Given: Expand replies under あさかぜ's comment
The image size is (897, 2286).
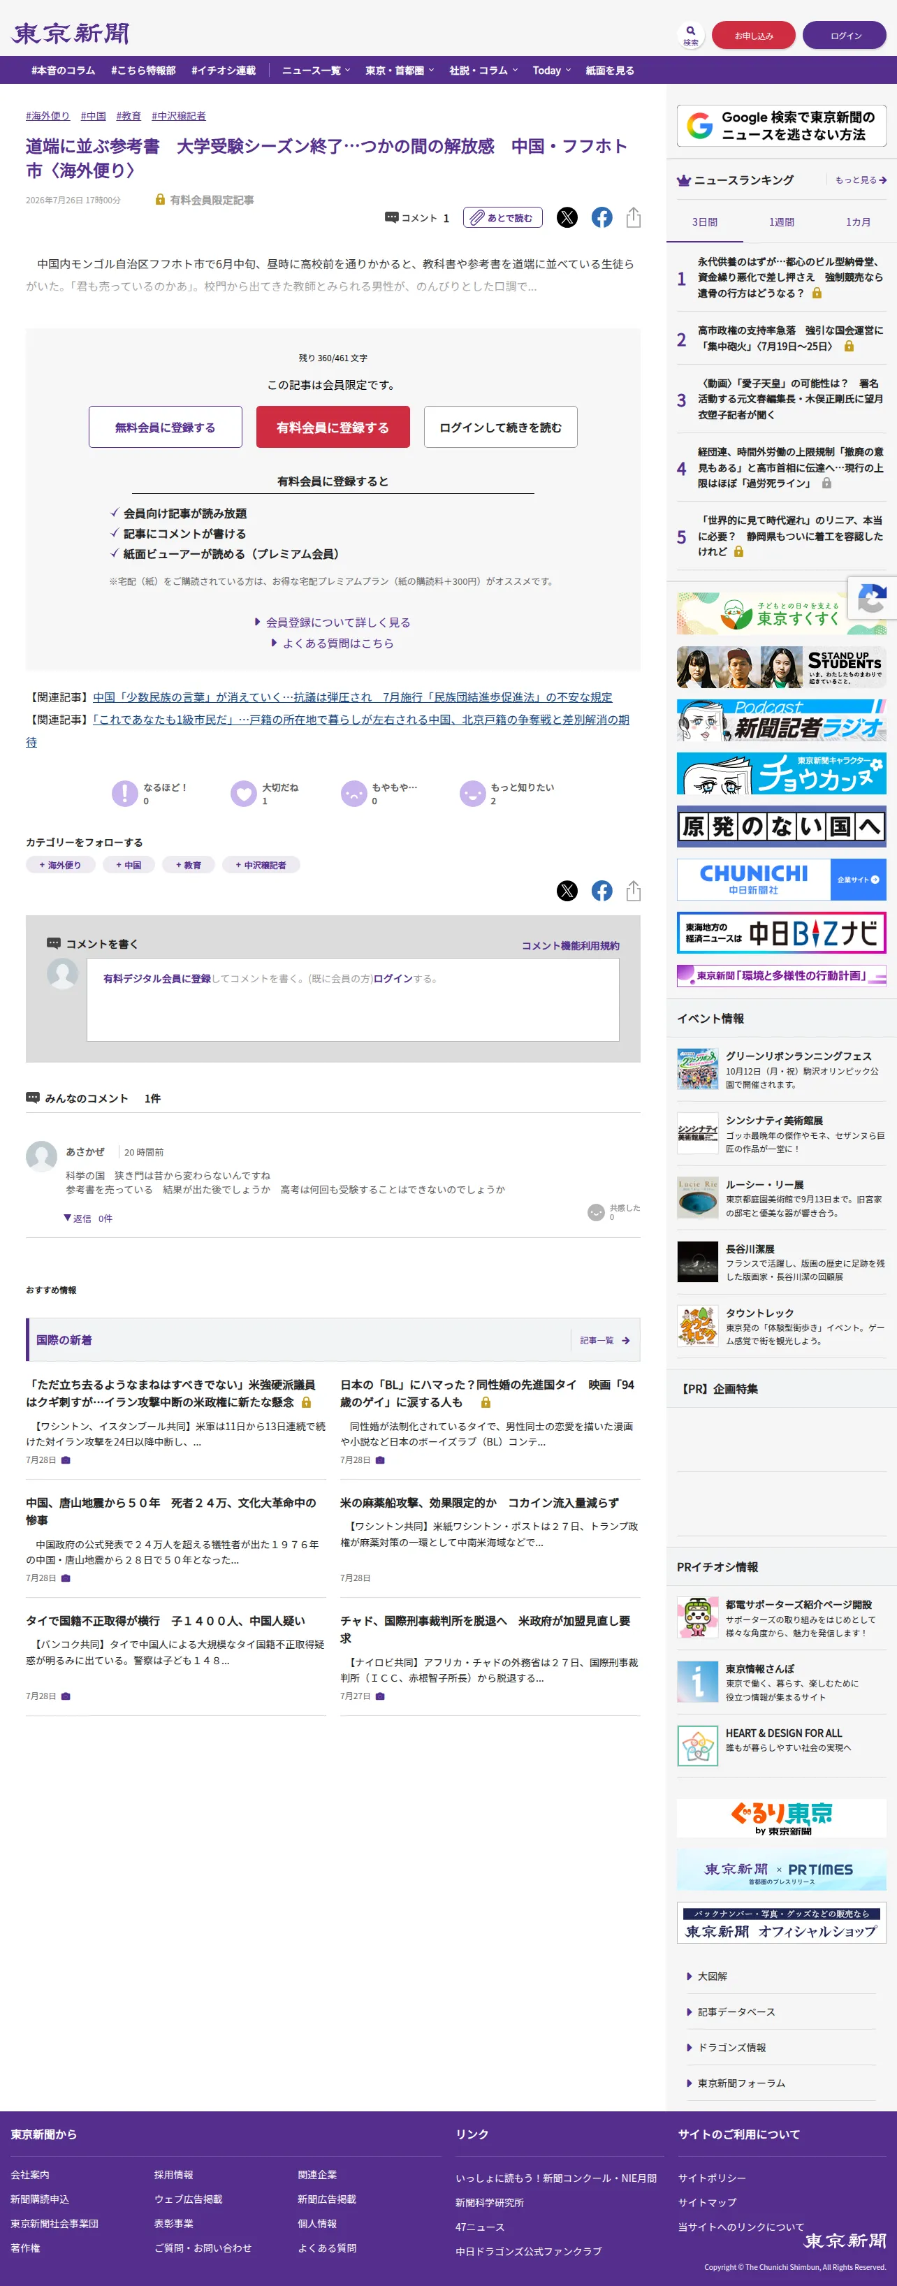Looking at the screenshot, I should pos(88,1218).
